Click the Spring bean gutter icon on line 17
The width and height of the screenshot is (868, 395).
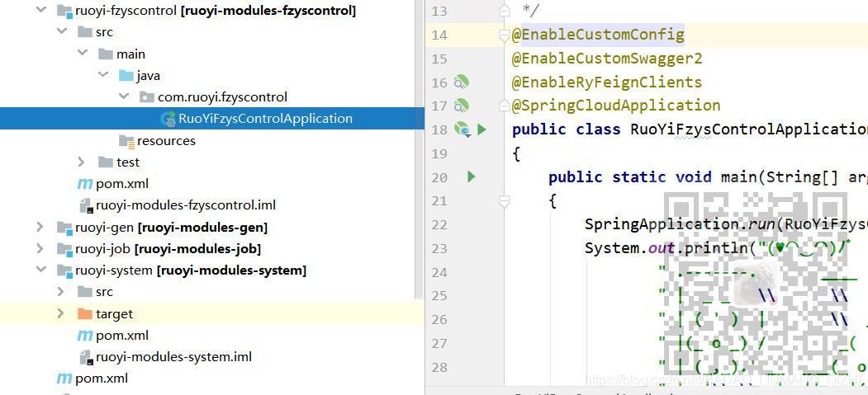(x=461, y=106)
